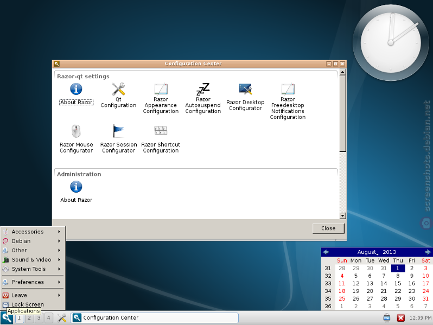The image size is (433, 325).
Task: Expand Sound & Video submenu
Action: tap(33, 259)
